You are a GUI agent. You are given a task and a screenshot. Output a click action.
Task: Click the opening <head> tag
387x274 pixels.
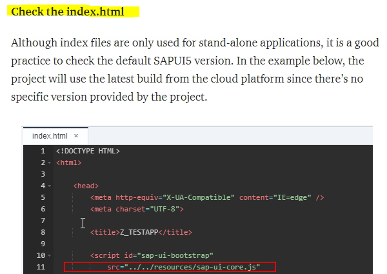[86, 186]
